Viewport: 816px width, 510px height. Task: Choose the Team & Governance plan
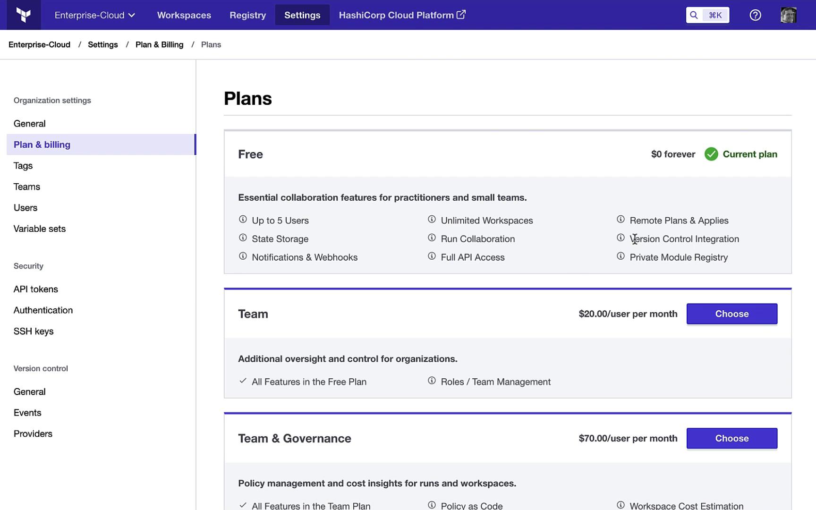(731, 439)
